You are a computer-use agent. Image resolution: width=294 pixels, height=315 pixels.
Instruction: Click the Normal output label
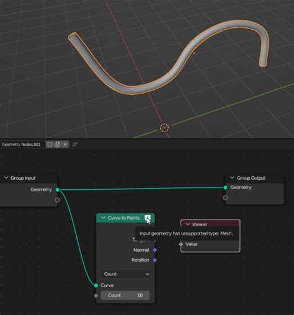141,250
